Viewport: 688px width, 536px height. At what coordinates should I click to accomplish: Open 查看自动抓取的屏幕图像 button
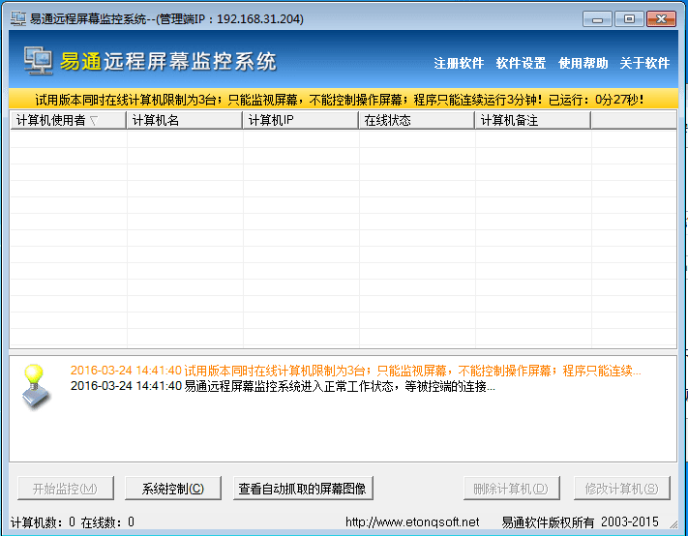[x=303, y=489]
